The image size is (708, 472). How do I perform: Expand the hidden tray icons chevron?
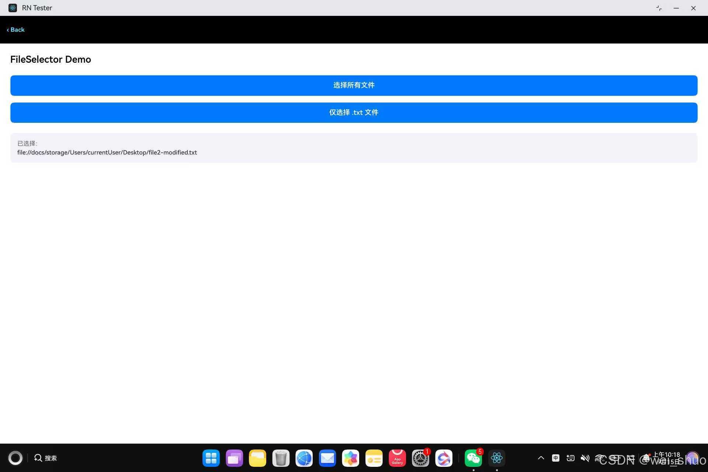click(x=541, y=458)
